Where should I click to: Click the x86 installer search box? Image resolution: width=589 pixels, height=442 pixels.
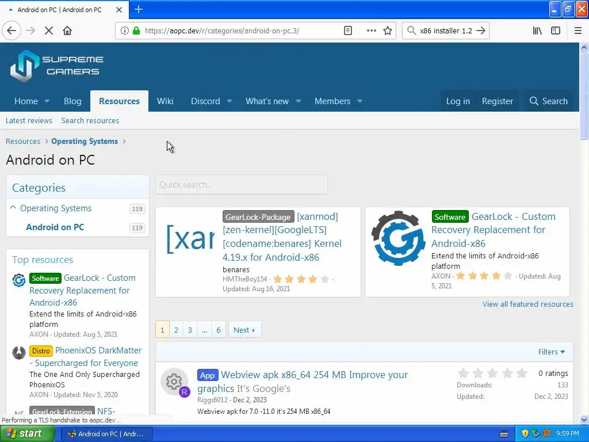(446, 31)
